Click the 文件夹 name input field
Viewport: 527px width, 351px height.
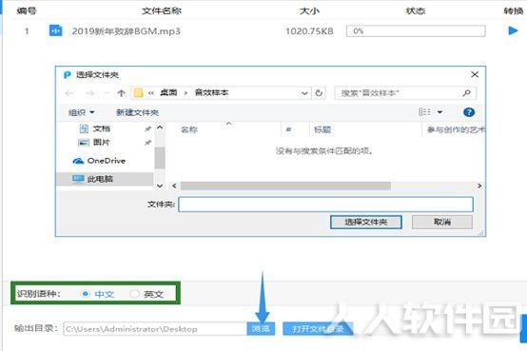click(325, 205)
